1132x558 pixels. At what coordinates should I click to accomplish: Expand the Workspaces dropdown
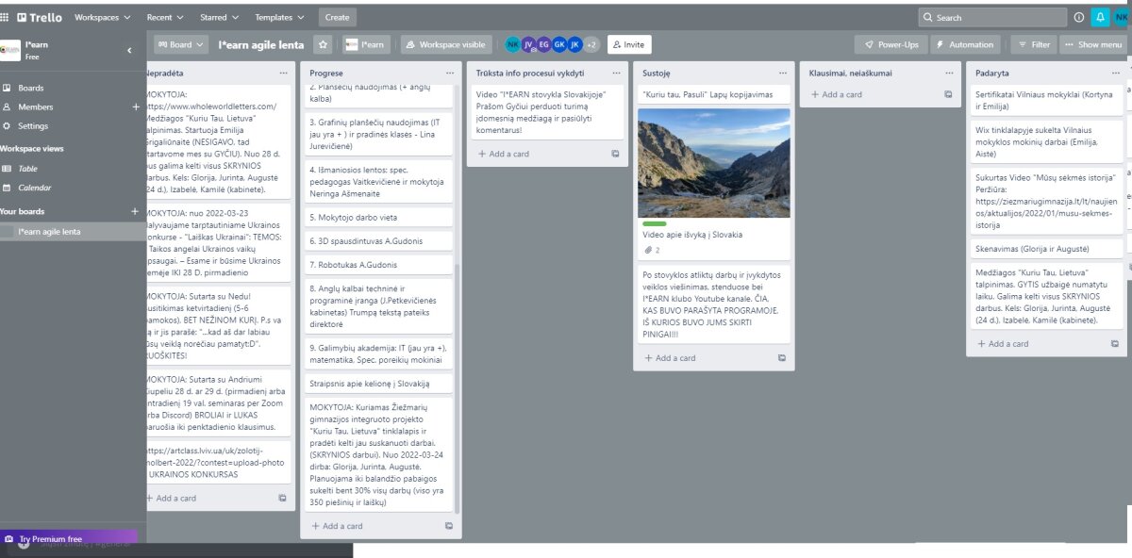click(x=102, y=17)
